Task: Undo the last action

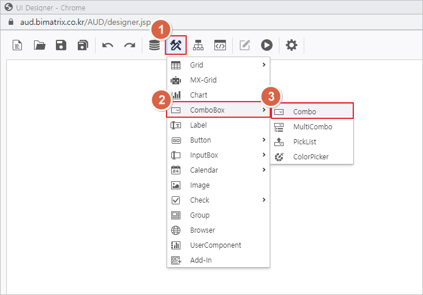Action: pos(108,45)
